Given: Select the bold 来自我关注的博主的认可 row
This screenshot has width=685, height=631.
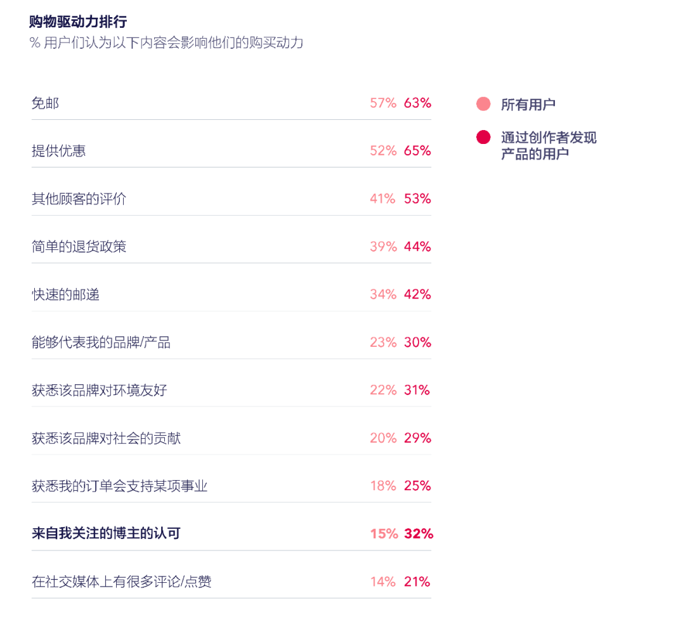Looking at the screenshot, I should pyautogui.click(x=106, y=533).
